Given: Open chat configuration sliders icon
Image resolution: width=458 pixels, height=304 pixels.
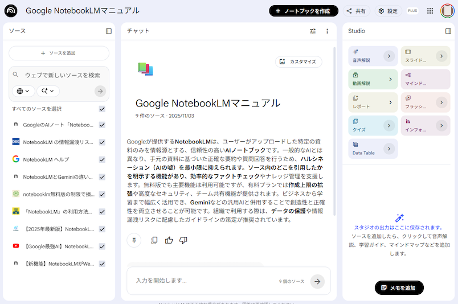Looking at the screenshot, I should [x=313, y=31].
